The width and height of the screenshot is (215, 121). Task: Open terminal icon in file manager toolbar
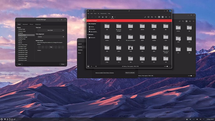click(x=148, y=17)
